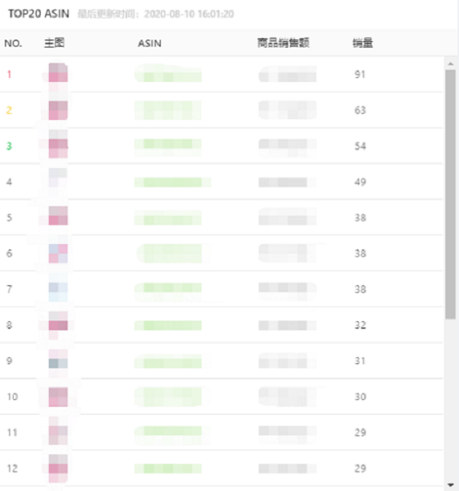Click the vertical scrollbar thumb
This screenshot has width=459, height=491.
point(450,191)
